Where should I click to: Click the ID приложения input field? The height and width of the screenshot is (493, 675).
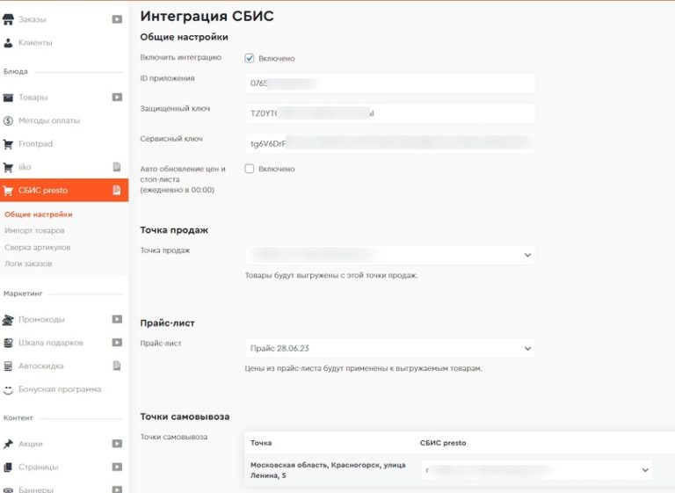point(390,83)
